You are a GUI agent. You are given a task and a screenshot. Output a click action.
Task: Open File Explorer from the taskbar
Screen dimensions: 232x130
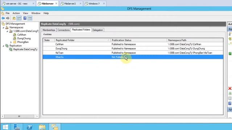click(x=42, y=127)
